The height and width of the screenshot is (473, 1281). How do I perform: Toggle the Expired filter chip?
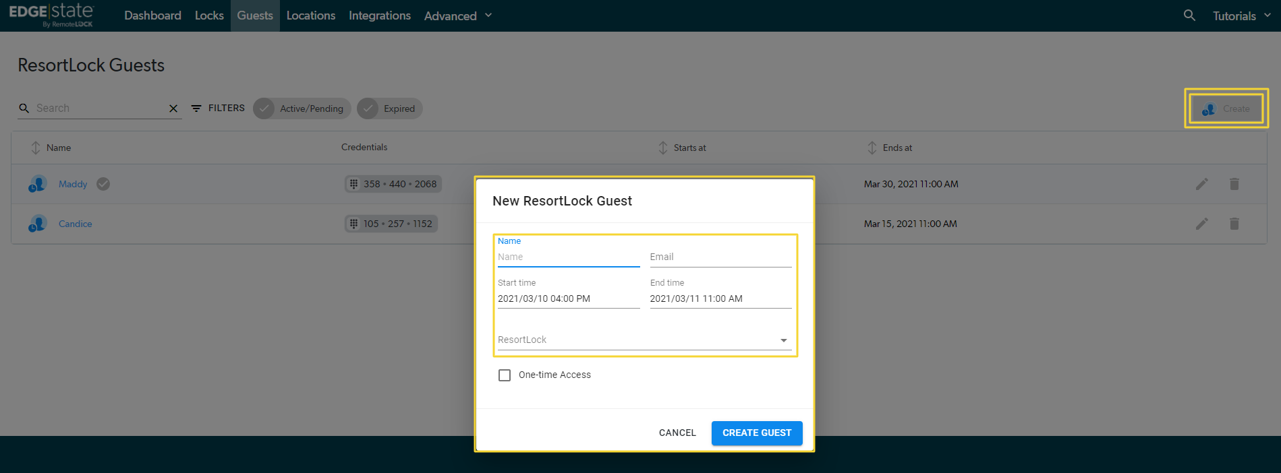click(389, 108)
